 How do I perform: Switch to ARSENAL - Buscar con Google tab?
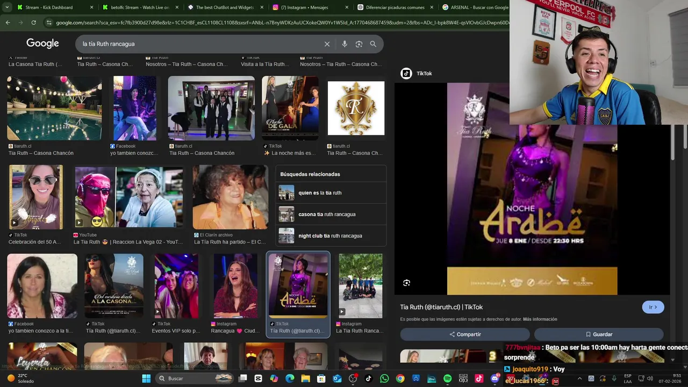click(x=476, y=8)
